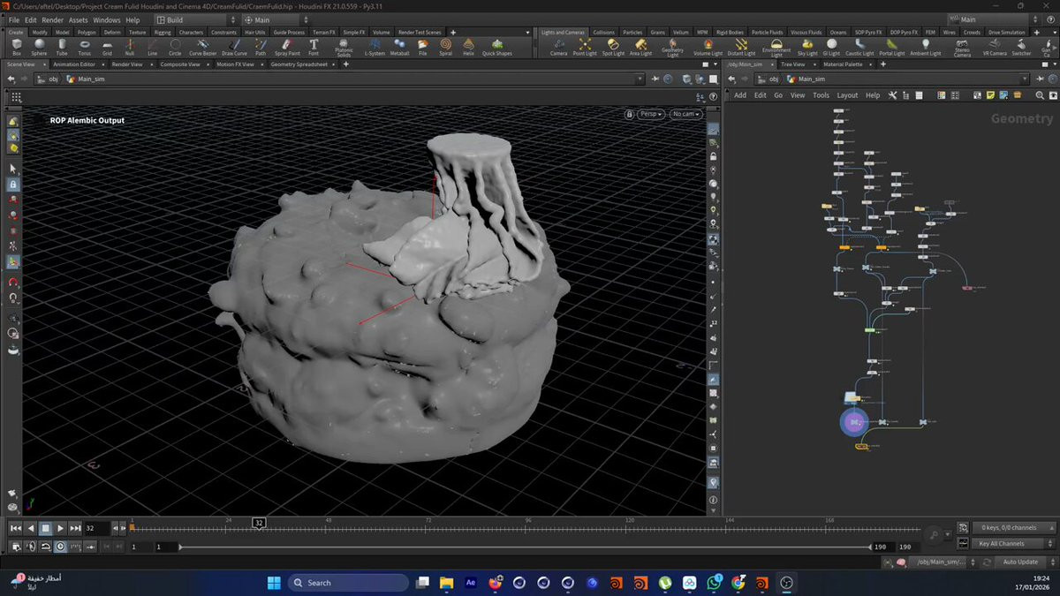Open the No cam camera dropdown
Viewport: 1060px width, 596px height.
coord(685,114)
